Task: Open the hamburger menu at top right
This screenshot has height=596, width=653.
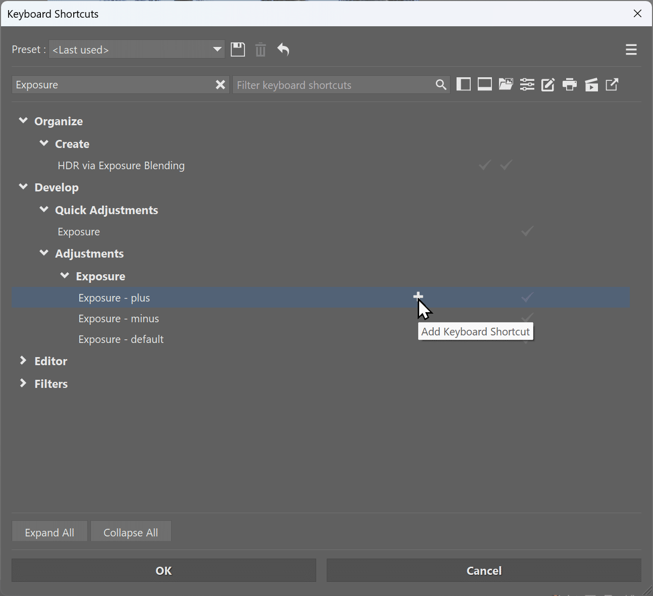Action: [x=631, y=49]
